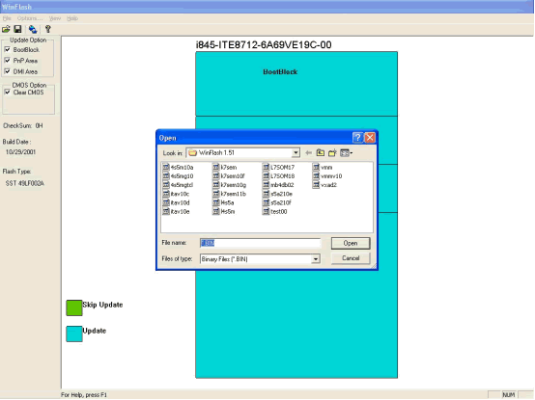Click the File name input field
Screen dimensions: 535x400
click(x=260, y=243)
